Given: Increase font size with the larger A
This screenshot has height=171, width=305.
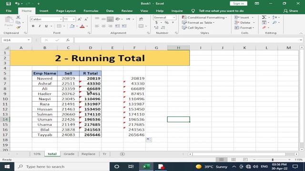Looking at the screenshot, I should [x=80, y=19].
